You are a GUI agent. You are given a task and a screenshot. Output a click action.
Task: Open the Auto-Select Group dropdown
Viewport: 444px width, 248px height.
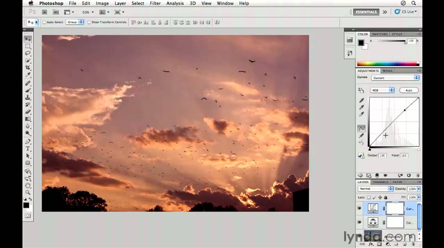[x=75, y=22]
